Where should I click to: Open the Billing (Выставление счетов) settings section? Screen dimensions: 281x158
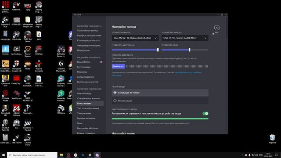pos(87,82)
